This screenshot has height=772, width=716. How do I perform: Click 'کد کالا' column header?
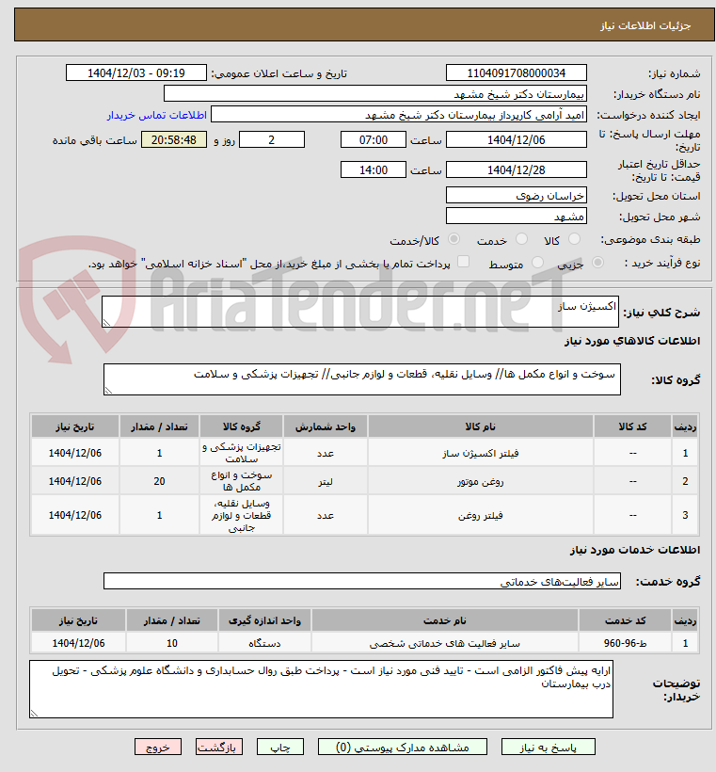633,426
